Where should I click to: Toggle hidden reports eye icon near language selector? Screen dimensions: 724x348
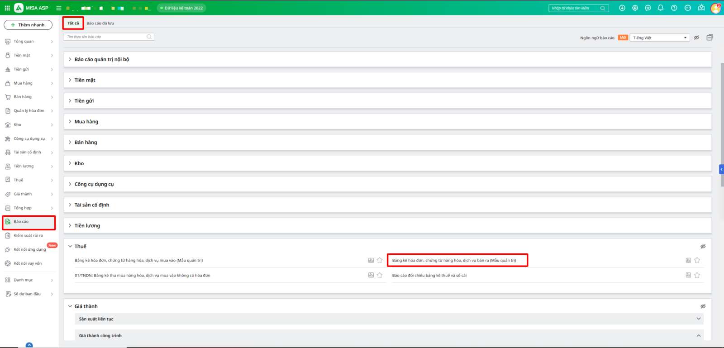tap(696, 38)
